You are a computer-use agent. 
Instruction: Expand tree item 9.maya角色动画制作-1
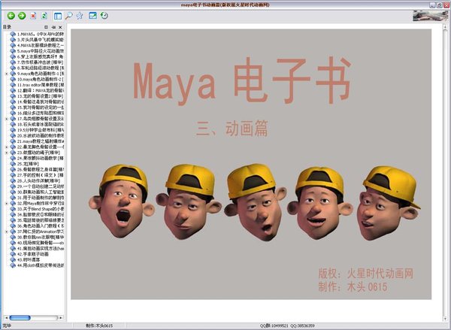(7, 74)
